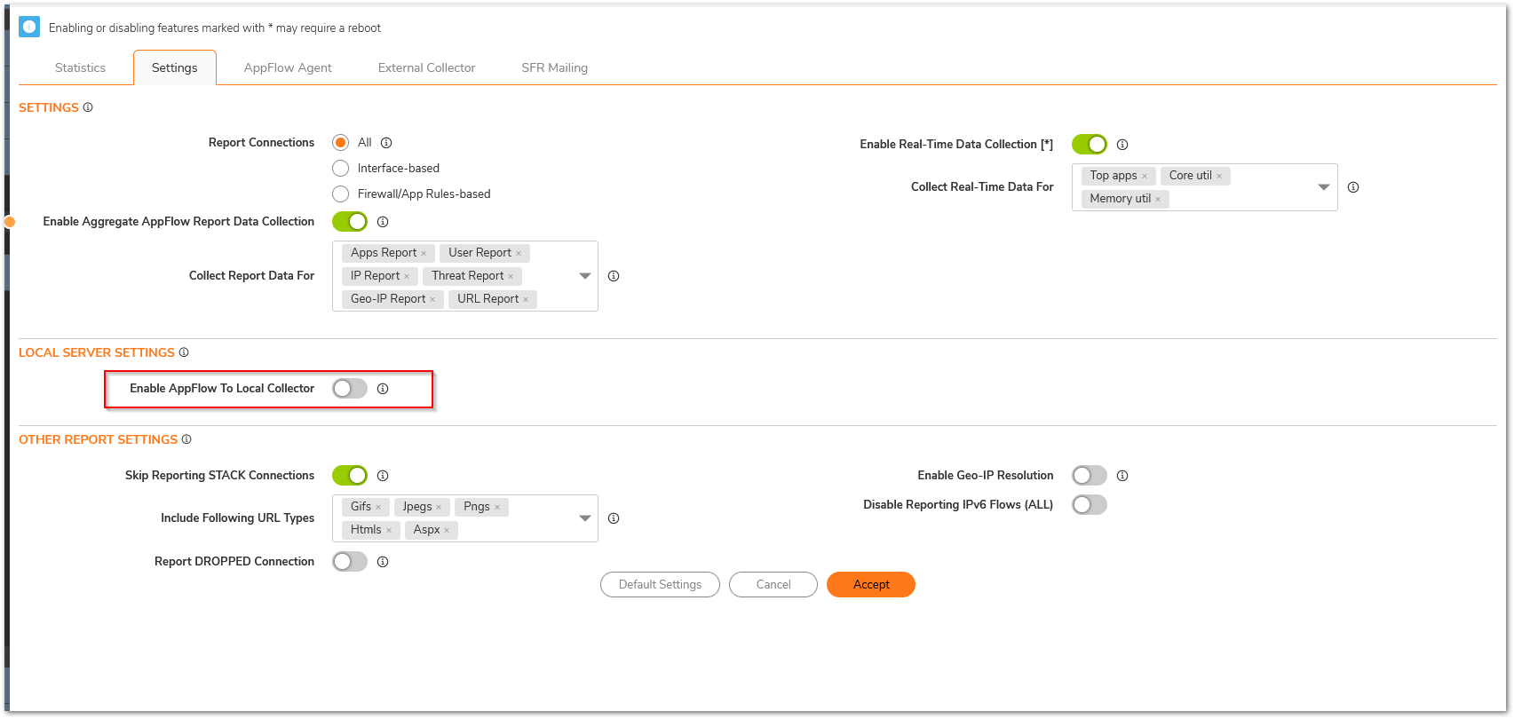Expand Collect Report Data For dropdown arrow
Image resolution: width=1514 pixels, height=719 pixels.
(585, 276)
